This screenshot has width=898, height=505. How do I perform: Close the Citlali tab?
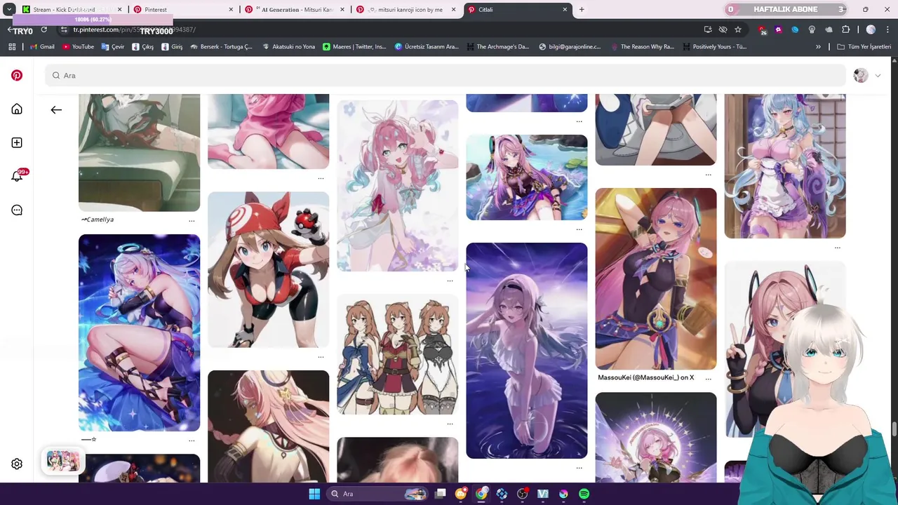565,9
